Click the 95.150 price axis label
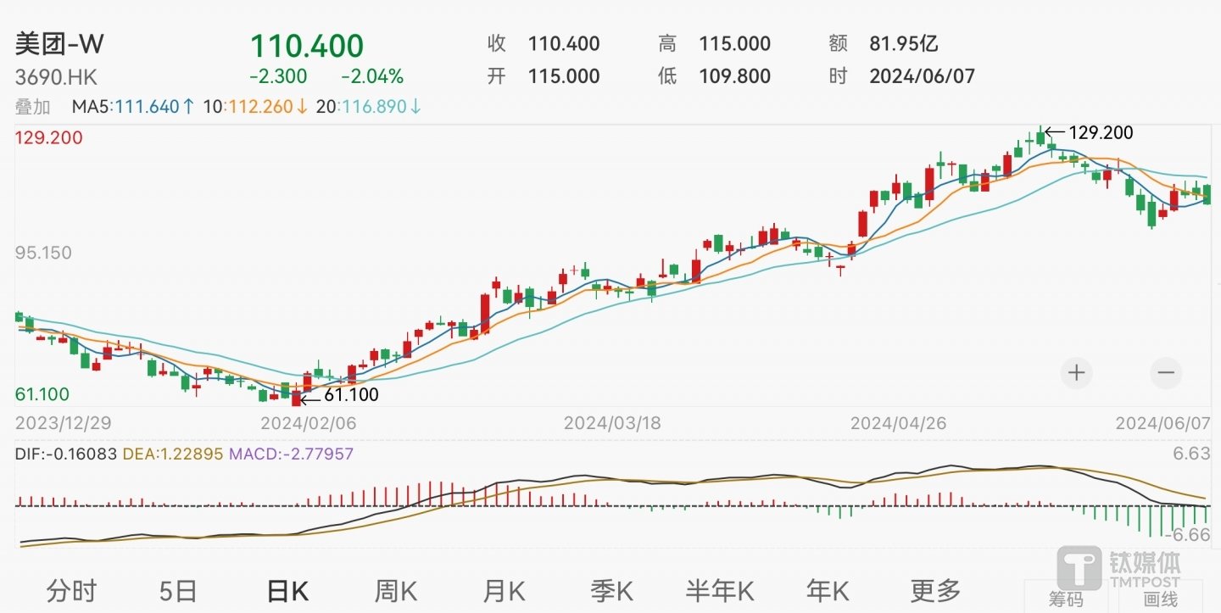The height and width of the screenshot is (613, 1221). click(x=43, y=253)
